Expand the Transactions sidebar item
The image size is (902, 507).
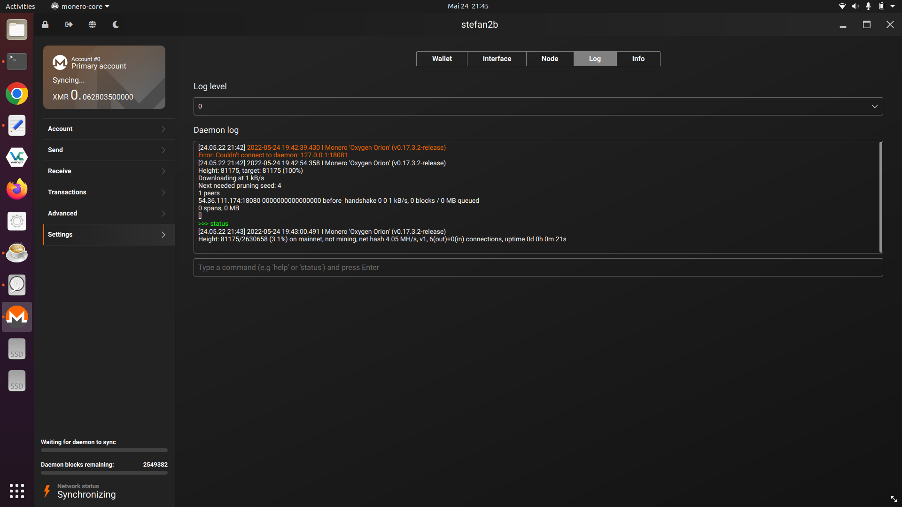(109, 192)
